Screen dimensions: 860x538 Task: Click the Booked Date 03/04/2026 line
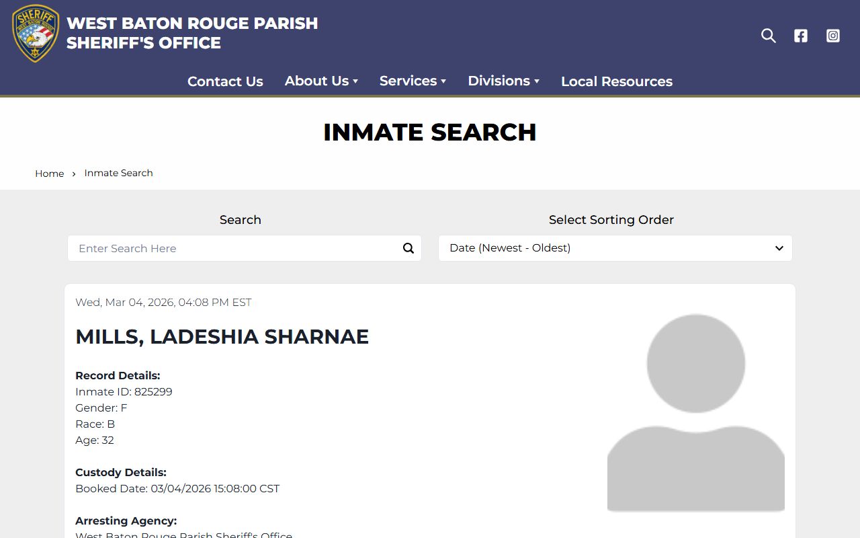point(177,488)
